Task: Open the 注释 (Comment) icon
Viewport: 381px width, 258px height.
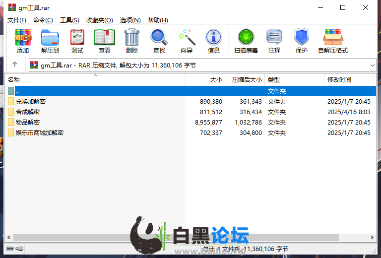Action: pos(274,41)
